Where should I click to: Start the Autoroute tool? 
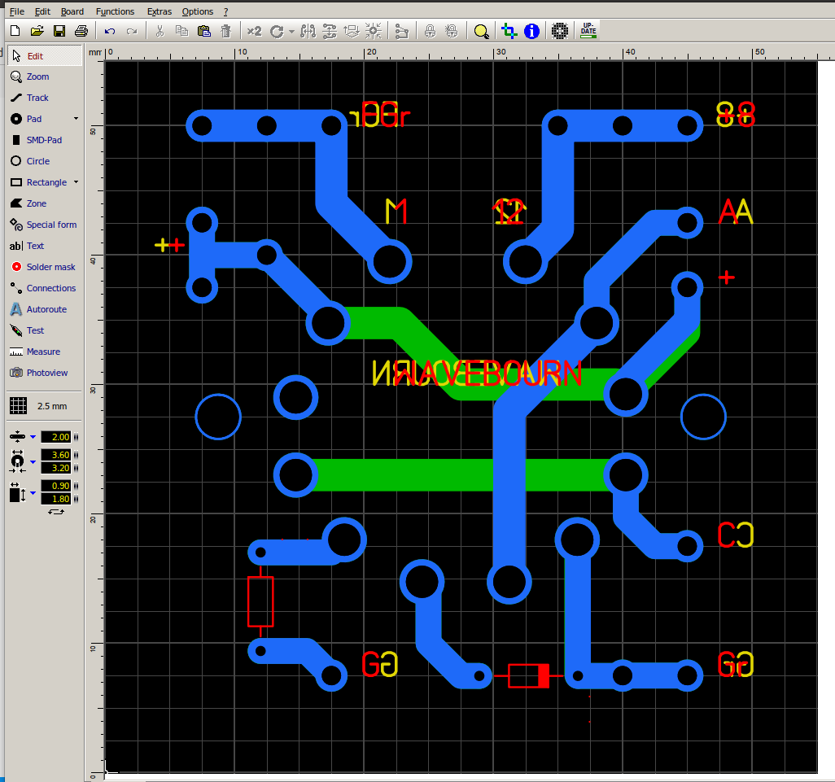tap(45, 309)
